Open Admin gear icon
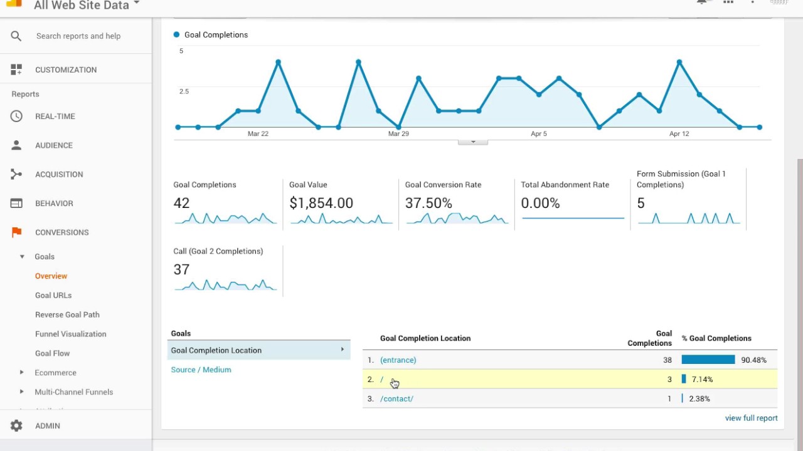Screen dimensions: 803x451 pos(16,426)
